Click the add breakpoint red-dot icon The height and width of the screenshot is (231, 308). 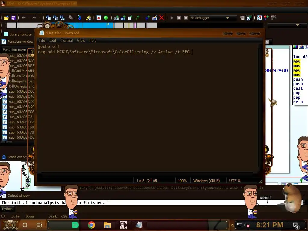pyautogui.click(x=266, y=18)
